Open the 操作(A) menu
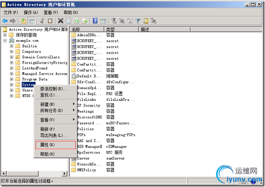Screen dimensions: 265x187 pyautogui.click(x=31, y=12)
